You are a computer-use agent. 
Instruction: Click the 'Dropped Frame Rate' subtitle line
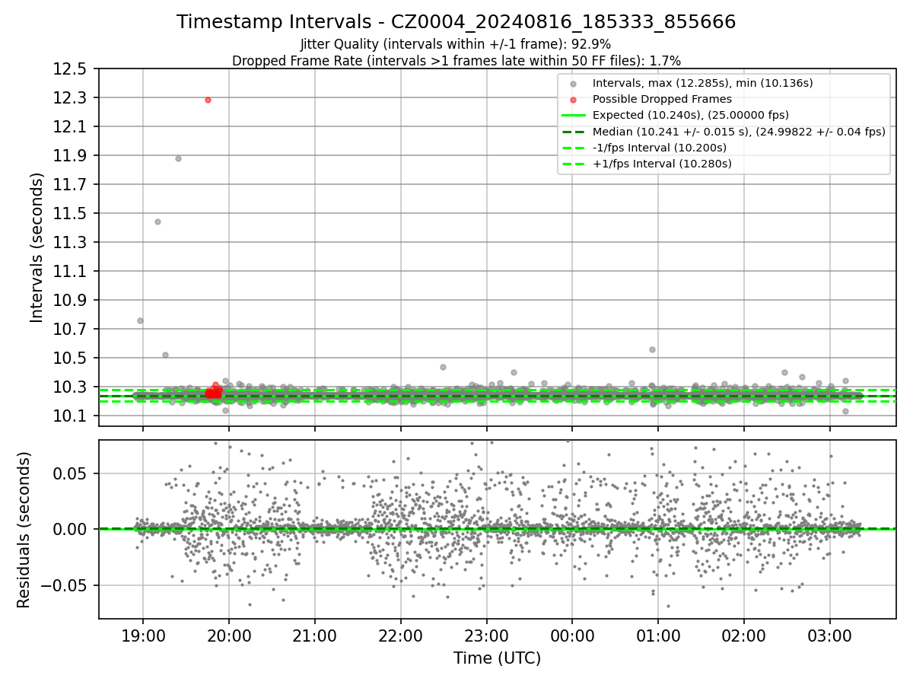click(x=456, y=60)
